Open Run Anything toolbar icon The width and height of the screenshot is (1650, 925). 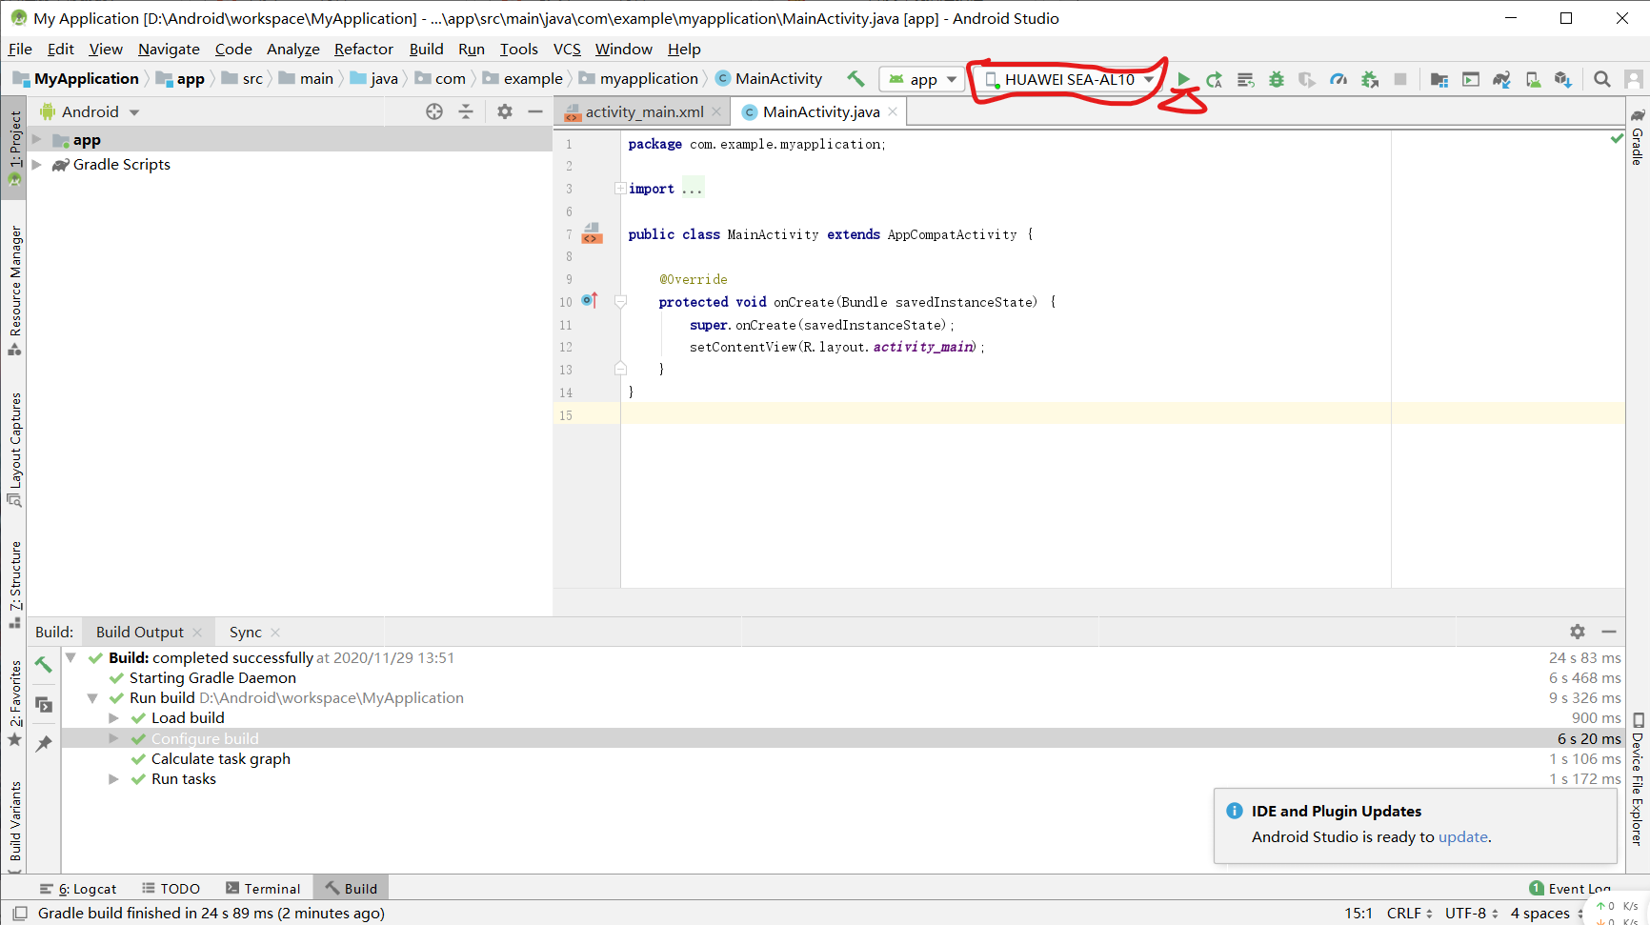pyautogui.click(x=1471, y=79)
